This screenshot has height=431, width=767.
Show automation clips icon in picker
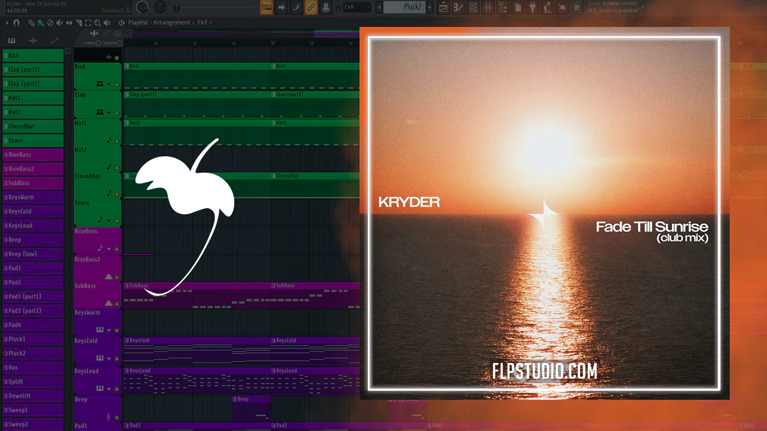(x=55, y=41)
